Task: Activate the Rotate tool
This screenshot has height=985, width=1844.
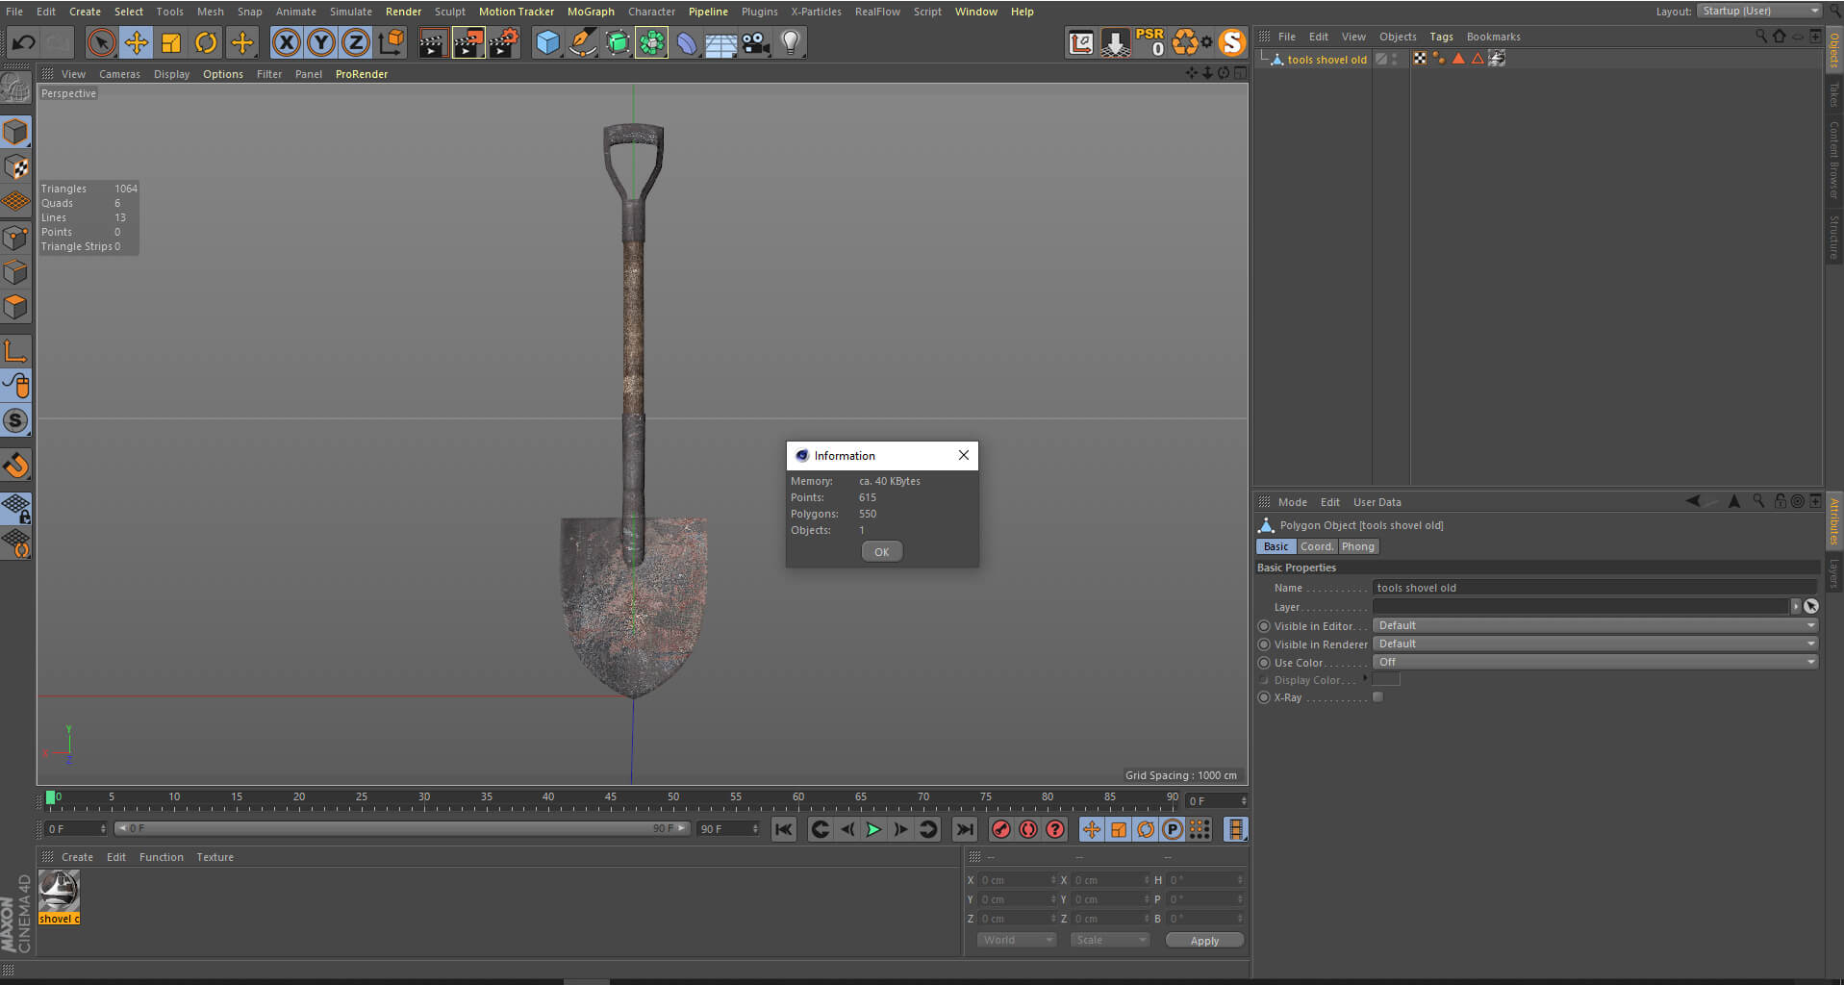Action: (206, 42)
